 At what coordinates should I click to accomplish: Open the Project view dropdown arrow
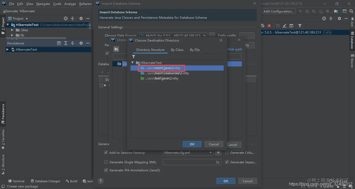[x=27, y=19]
